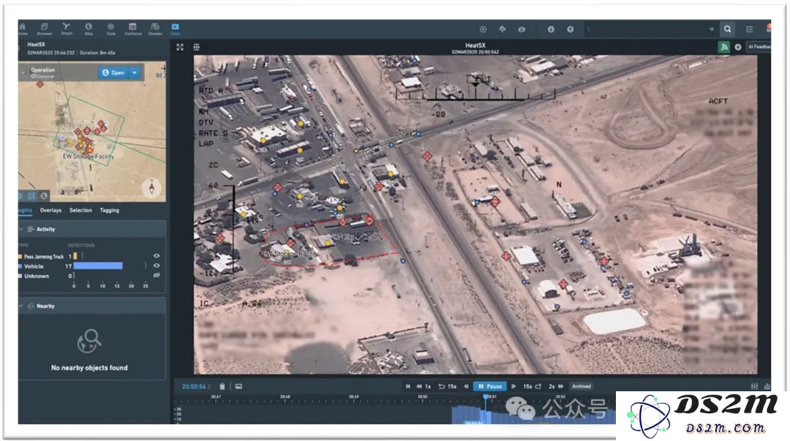Toggle the green live feed icon
The image size is (790, 441).
coord(724,47)
